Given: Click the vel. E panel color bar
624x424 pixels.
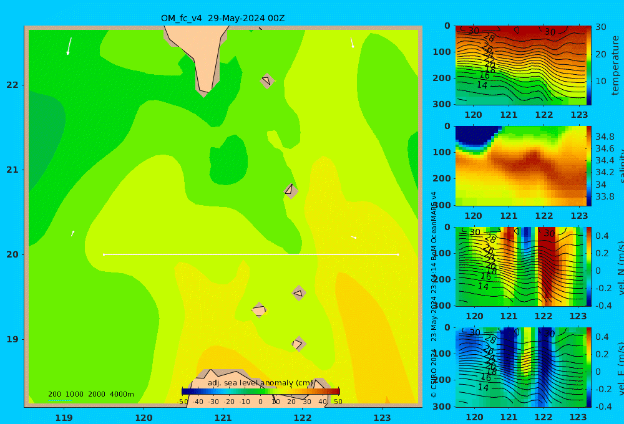Looking at the screenshot, I should pyautogui.click(x=589, y=367).
